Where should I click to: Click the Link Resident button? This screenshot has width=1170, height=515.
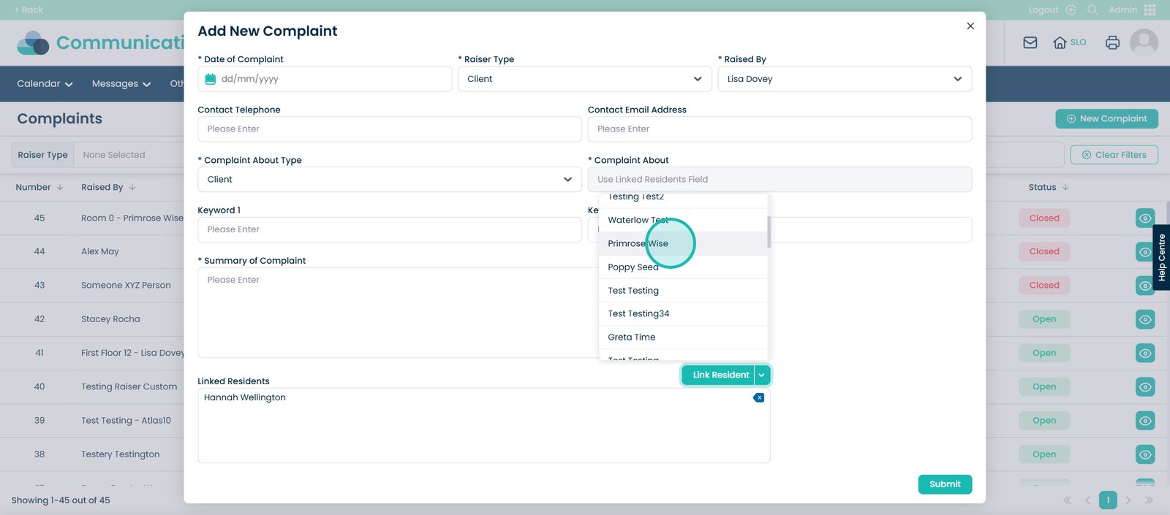click(x=720, y=375)
